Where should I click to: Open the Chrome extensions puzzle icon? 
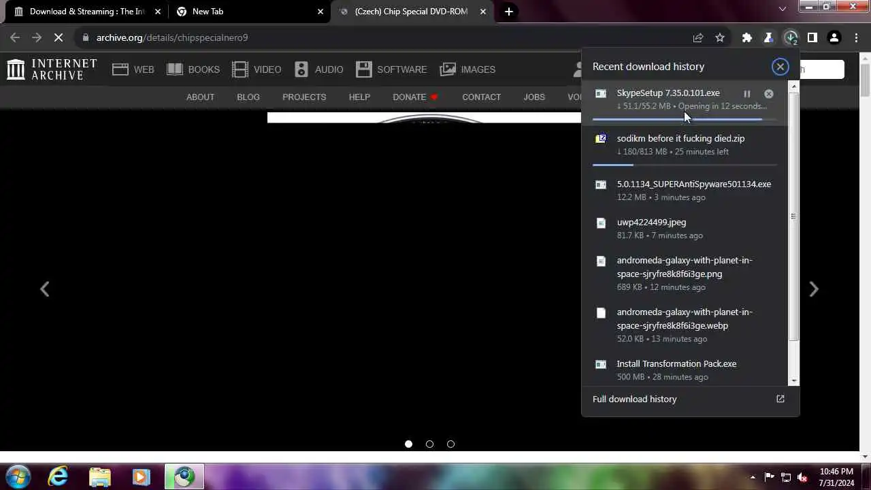747,38
